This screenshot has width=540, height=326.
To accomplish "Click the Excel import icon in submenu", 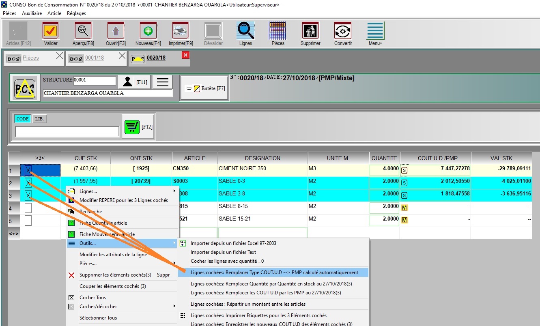I will [x=183, y=243].
